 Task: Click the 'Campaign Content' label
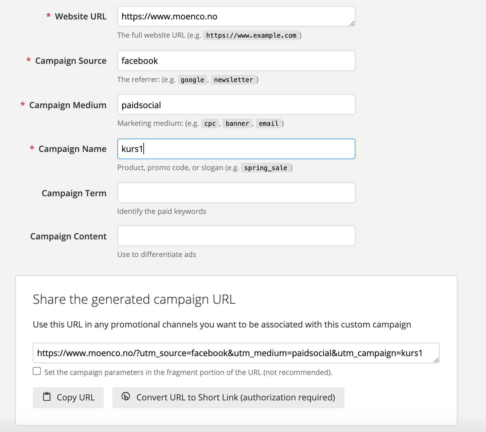pyautogui.click(x=68, y=236)
